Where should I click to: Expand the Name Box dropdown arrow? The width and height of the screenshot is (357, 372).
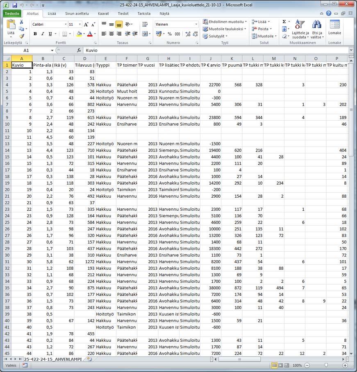tap(52, 50)
